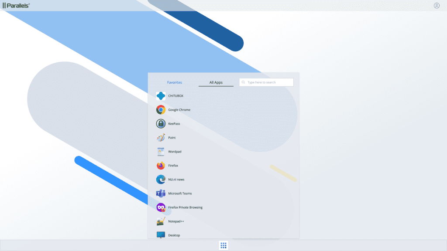Click the search magnifier icon
Screen dimensions: 447x251
click(243, 82)
